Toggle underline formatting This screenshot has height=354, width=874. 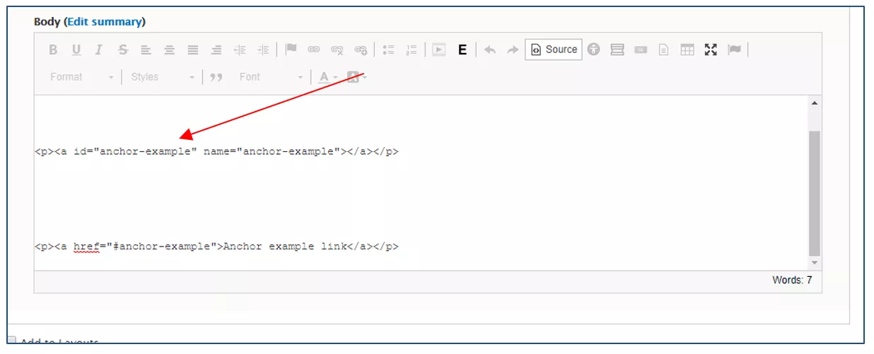[76, 49]
